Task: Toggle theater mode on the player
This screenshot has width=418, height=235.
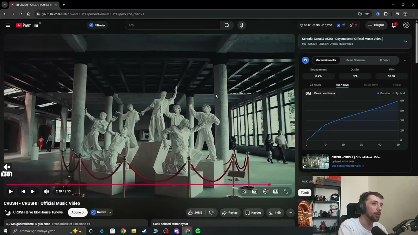Action: (276, 192)
